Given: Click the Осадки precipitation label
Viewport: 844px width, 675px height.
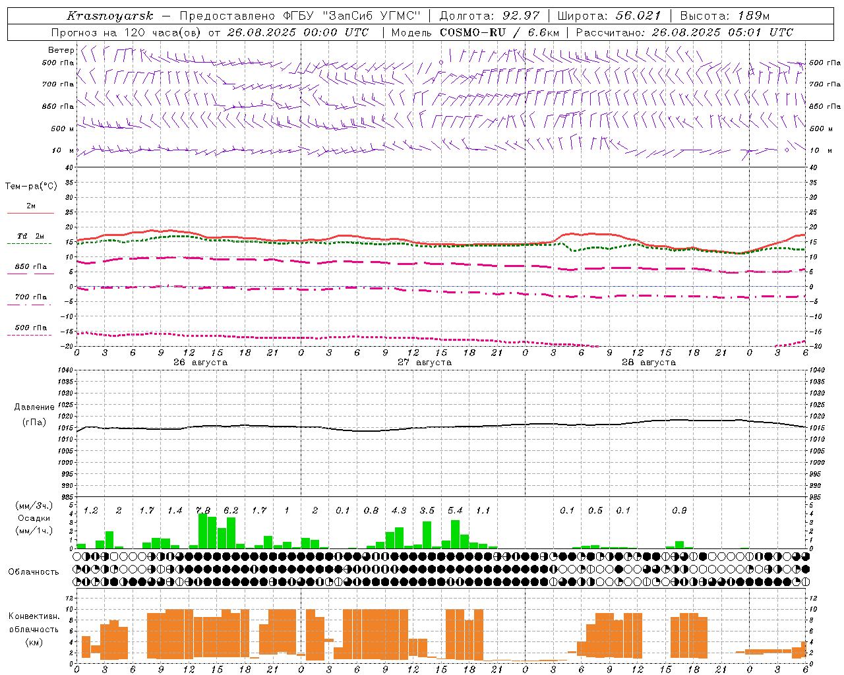Looking at the screenshot, I should 34,518.
